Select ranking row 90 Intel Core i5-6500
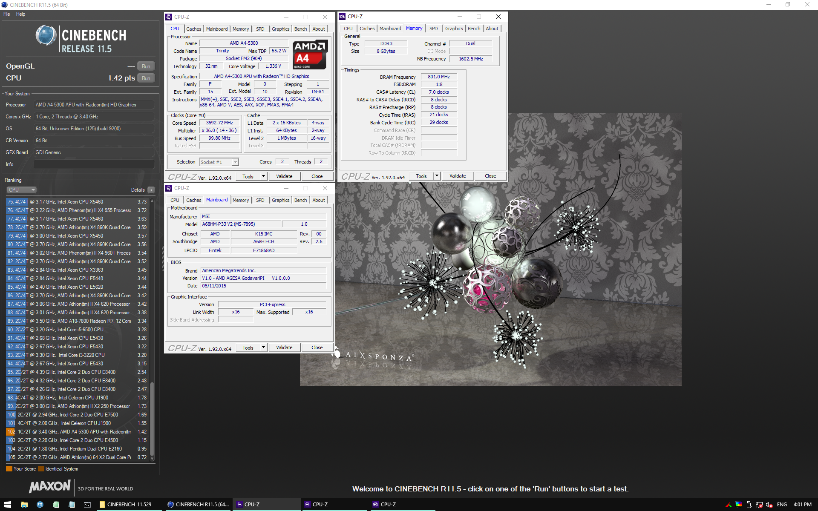 point(77,330)
